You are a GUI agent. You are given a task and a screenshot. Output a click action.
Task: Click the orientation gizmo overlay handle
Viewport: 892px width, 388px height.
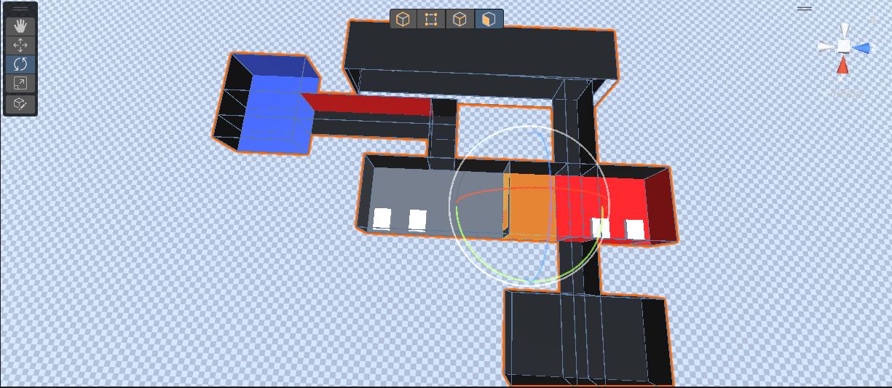click(804, 9)
